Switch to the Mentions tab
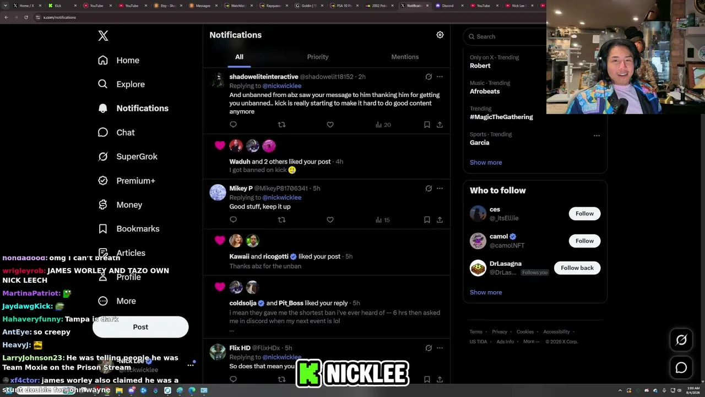 [405, 57]
